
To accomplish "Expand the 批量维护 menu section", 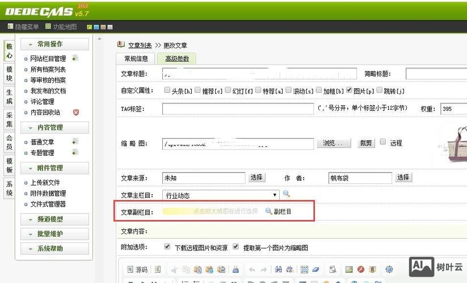I will (x=54, y=234).
